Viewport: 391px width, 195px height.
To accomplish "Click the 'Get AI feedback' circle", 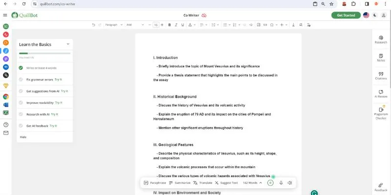I will tap(21, 126).
